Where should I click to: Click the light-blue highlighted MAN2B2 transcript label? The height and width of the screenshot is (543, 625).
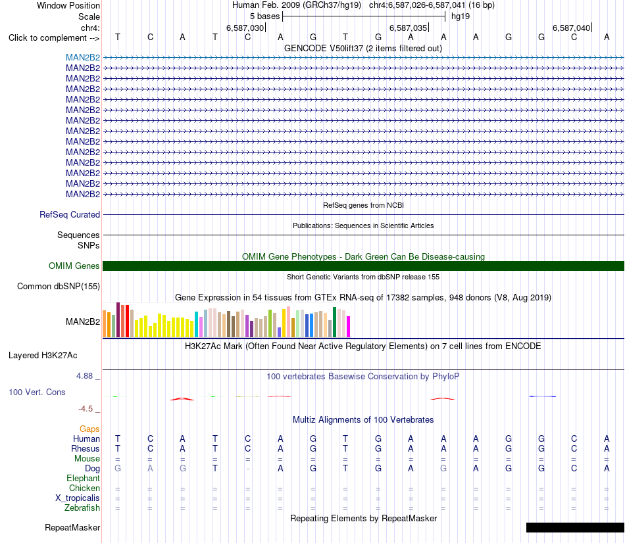click(x=83, y=57)
